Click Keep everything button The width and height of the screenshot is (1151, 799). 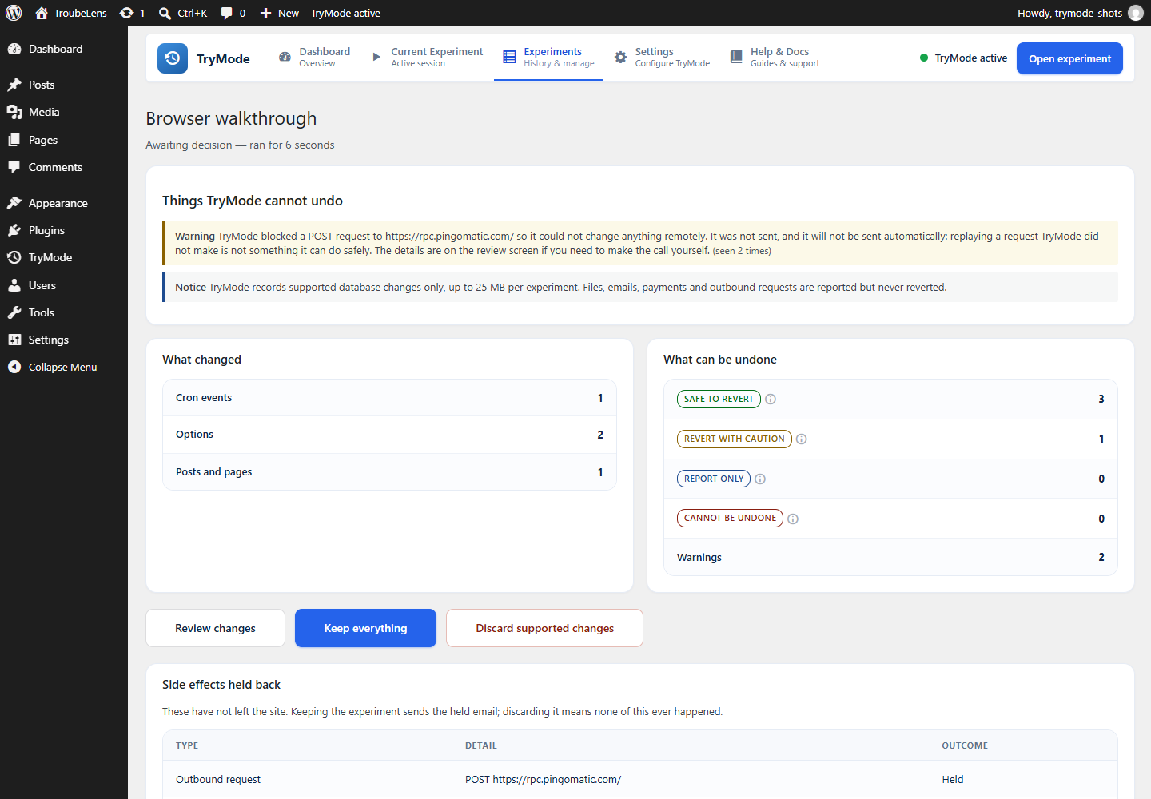365,628
